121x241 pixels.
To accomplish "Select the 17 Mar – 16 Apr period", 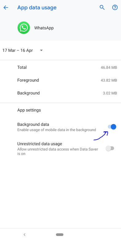I will click(18, 50).
